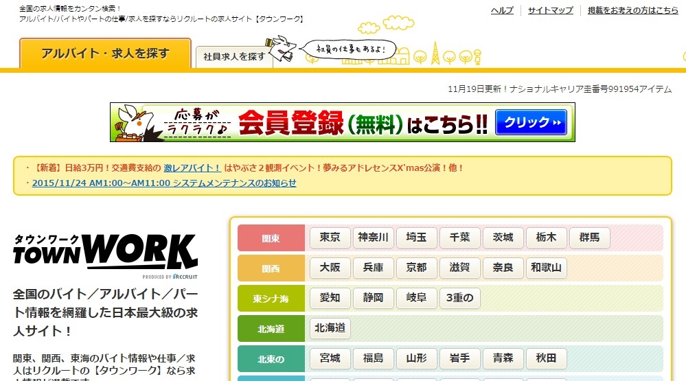Pick the 岐阜 prefecture button

click(417, 298)
